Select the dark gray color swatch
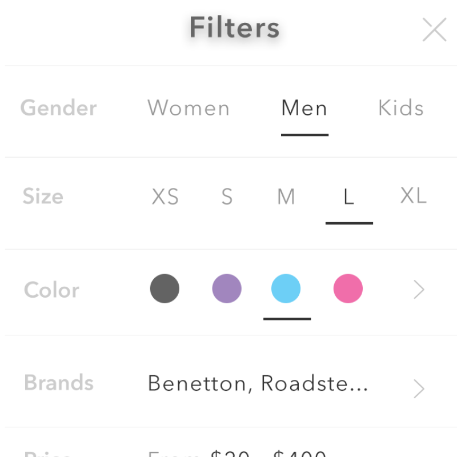 click(x=165, y=288)
